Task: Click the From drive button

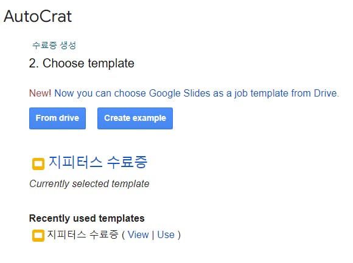Action: (57, 118)
